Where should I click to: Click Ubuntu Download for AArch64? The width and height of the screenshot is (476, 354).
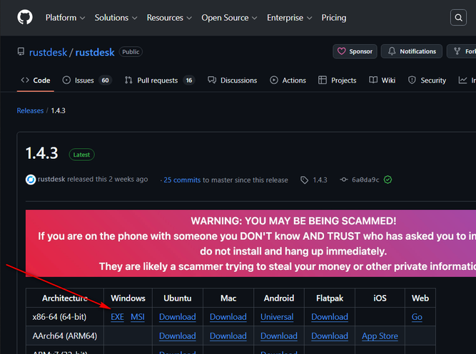tap(177, 336)
